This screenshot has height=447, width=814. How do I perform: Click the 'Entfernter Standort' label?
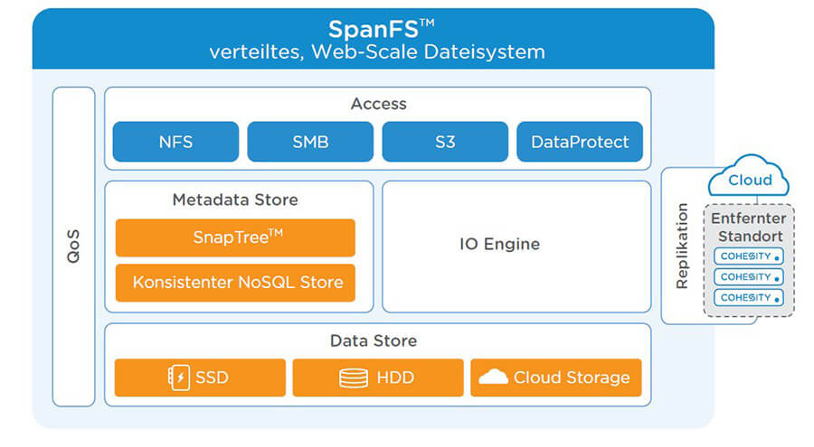click(x=749, y=228)
